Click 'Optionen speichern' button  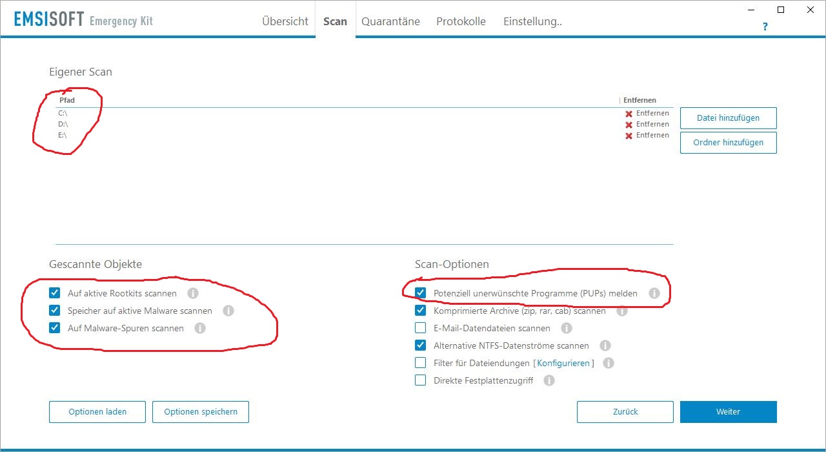pos(201,412)
